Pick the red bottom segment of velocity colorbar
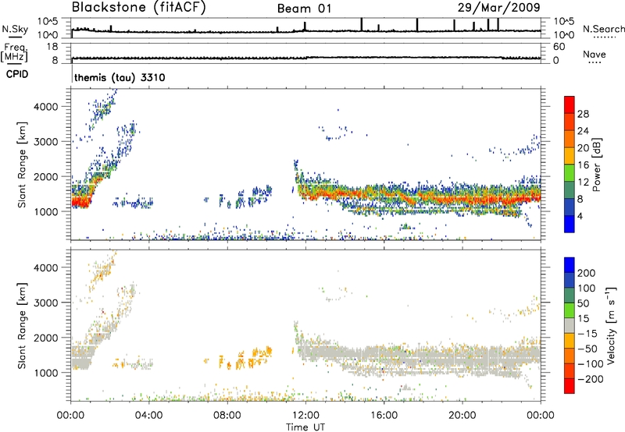Screen dimensions: 625x432 [x=570, y=385]
